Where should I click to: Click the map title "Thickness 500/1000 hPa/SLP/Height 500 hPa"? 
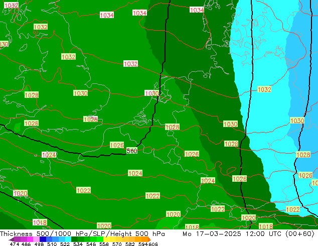click(82, 234)
